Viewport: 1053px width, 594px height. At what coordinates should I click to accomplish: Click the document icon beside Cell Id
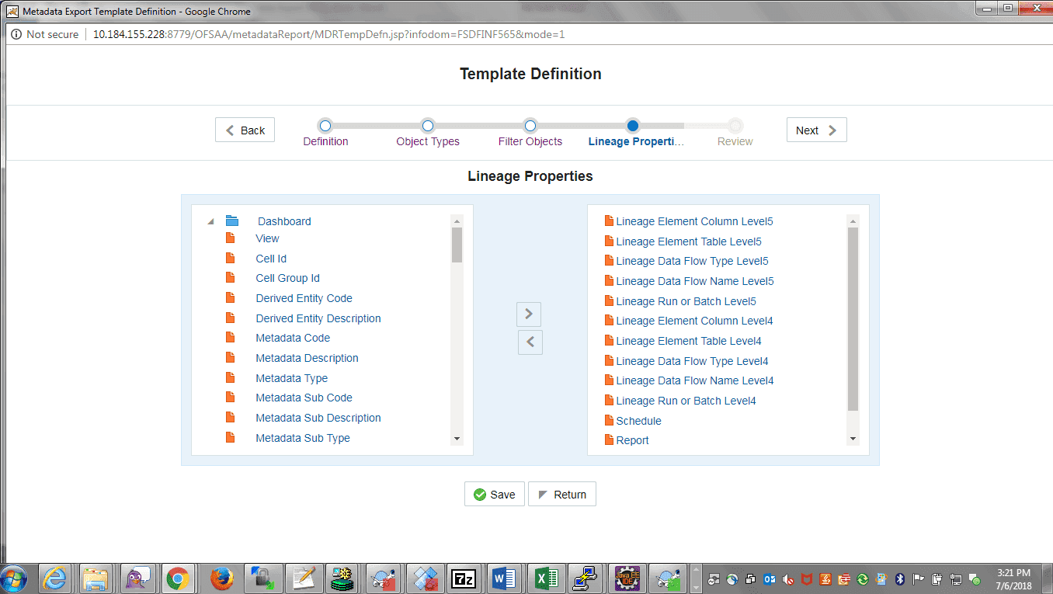coord(231,258)
